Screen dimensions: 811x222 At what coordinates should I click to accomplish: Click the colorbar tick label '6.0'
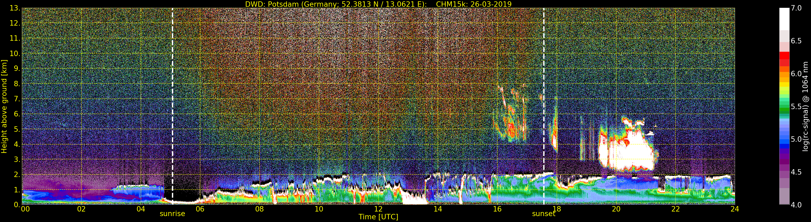796,74
